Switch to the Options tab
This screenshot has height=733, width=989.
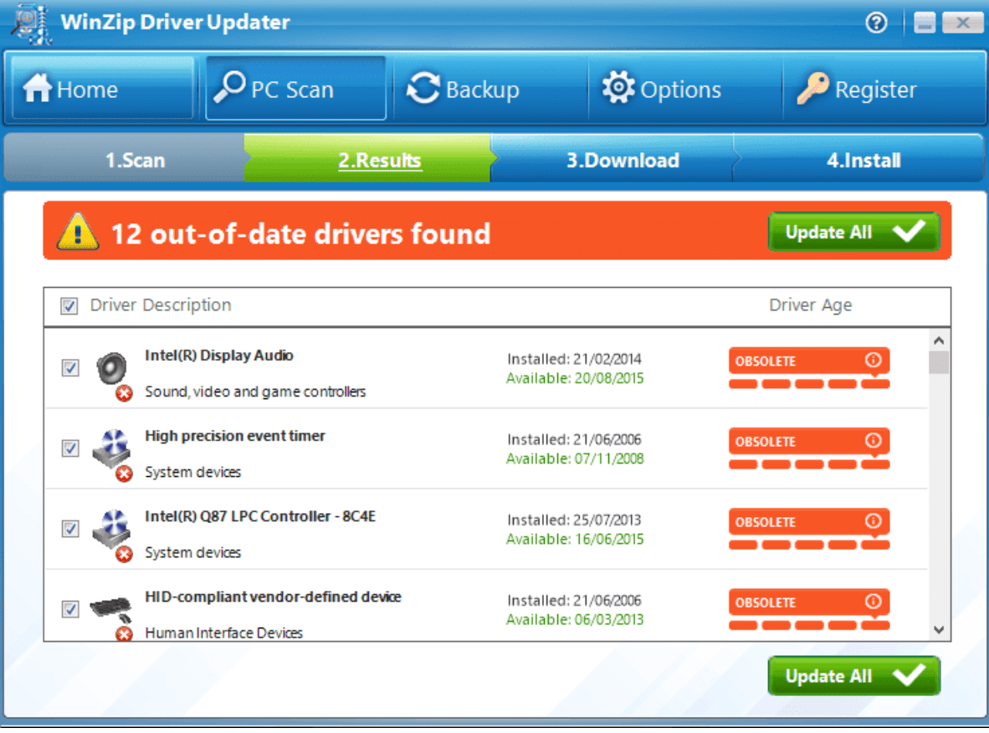[661, 90]
